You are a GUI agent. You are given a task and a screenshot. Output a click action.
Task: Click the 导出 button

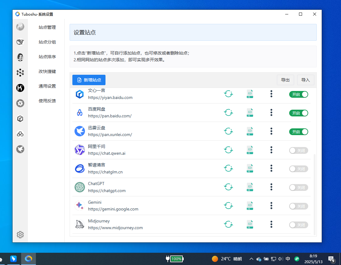point(285,80)
